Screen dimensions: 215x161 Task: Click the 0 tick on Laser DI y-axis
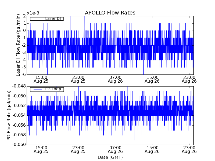tap(24, 31)
